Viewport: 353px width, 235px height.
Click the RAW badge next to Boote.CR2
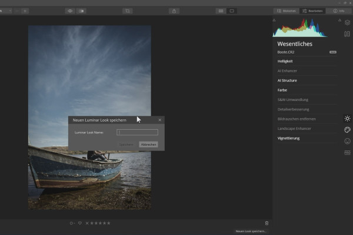pyautogui.click(x=333, y=52)
